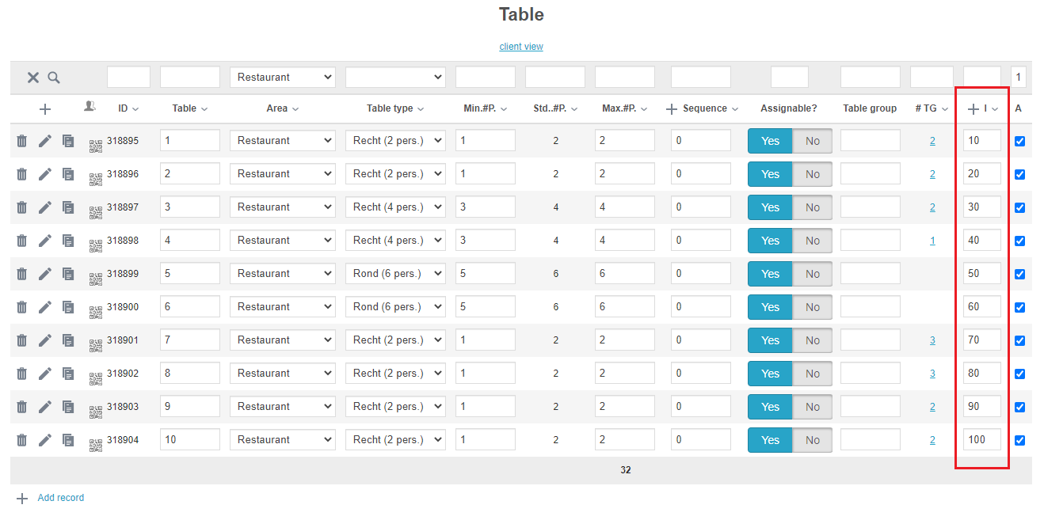Screen dimensions: 1044x520
Task: Copy record 318895 with duplicate icon
Action: point(68,141)
